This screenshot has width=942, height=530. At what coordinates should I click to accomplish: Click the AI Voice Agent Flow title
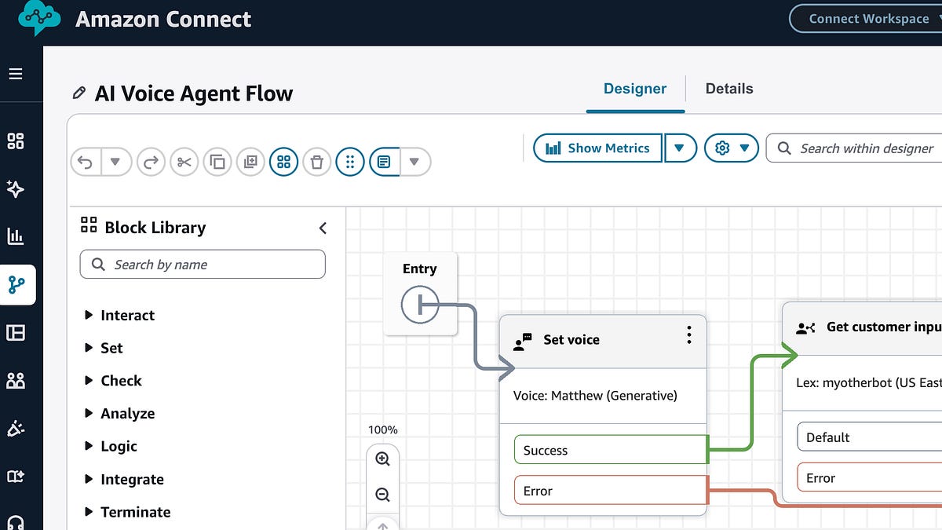click(x=194, y=94)
